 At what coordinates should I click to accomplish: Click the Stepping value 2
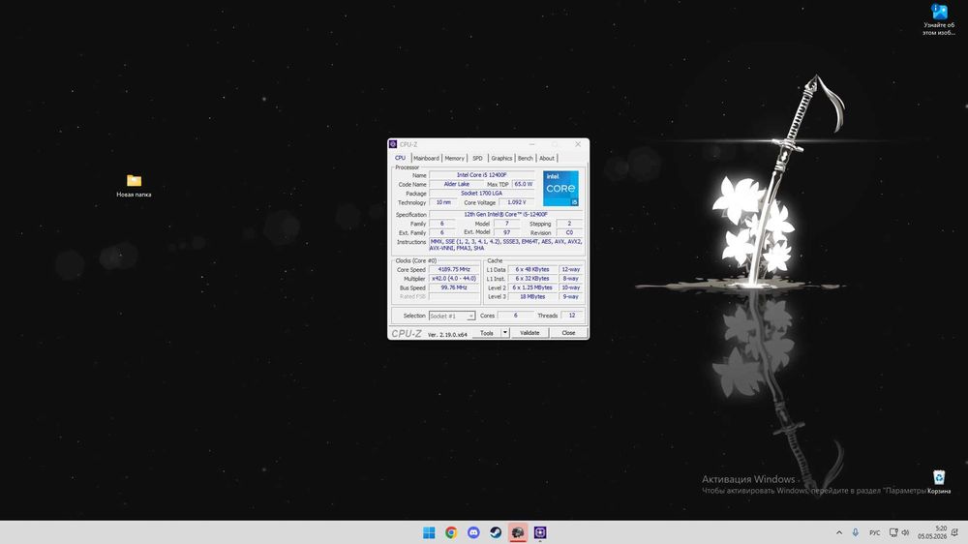coord(569,224)
